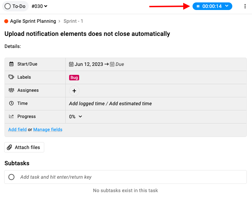The width and height of the screenshot is (252, 198).
Task: Open the three-dot more options menu
Action: [x=245, y=6]
